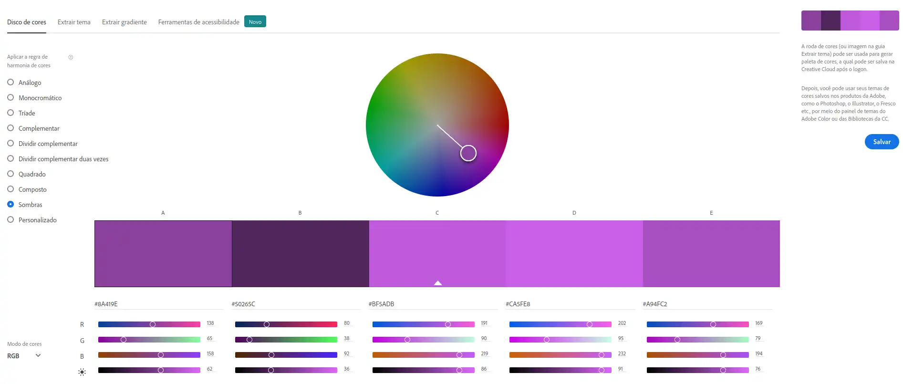The height and width of the screenshot is (384, 903).
Task: Click the white base-color triangle on swatch C
Action: coord(437,283)
